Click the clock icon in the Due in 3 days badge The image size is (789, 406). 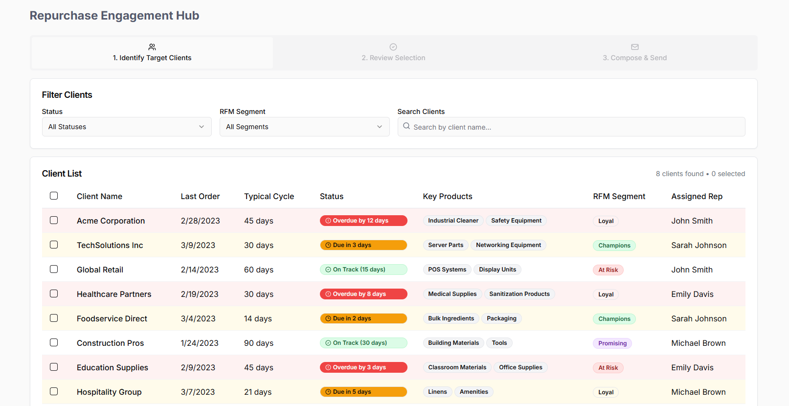tap(328, 245)
